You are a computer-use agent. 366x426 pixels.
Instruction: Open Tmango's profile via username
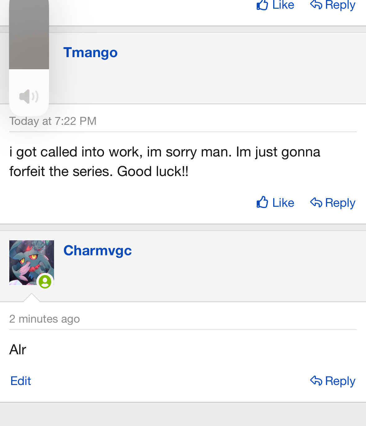point(90,52)
